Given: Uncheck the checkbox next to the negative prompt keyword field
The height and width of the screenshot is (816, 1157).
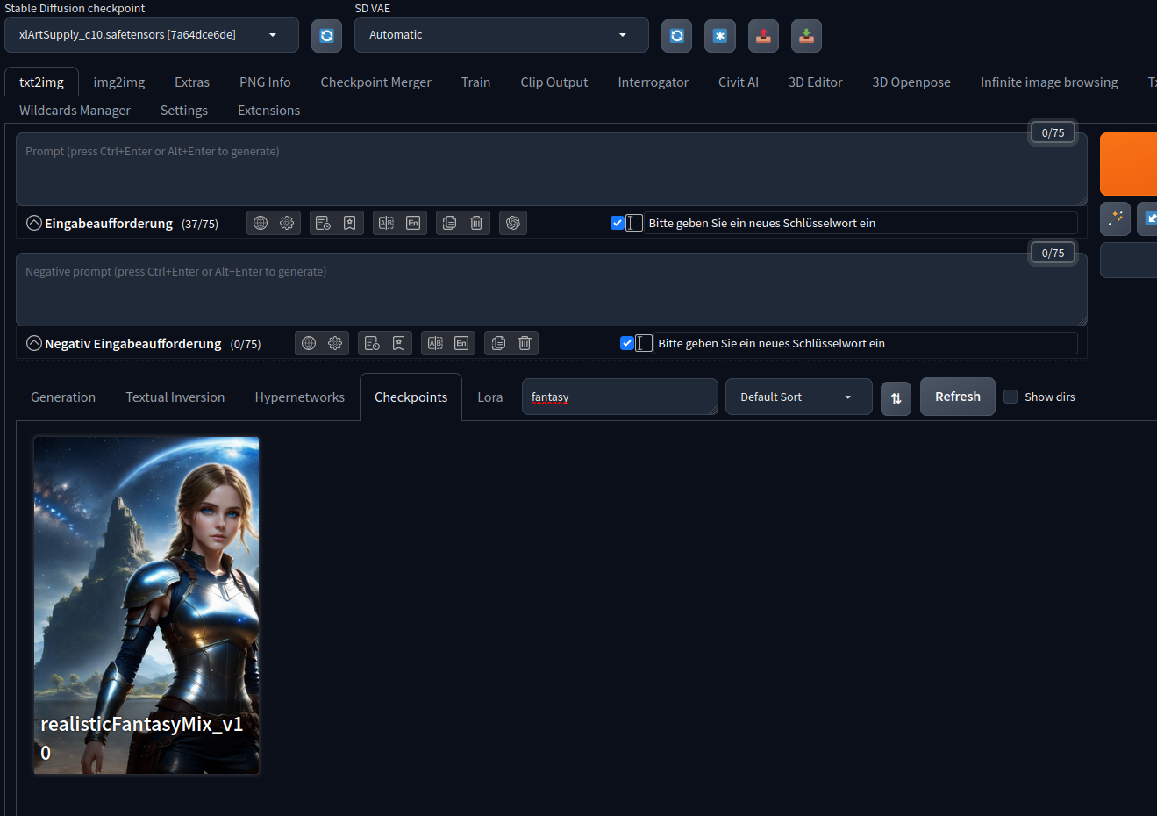Looking at the screenshot, I should tap(626, 343).
